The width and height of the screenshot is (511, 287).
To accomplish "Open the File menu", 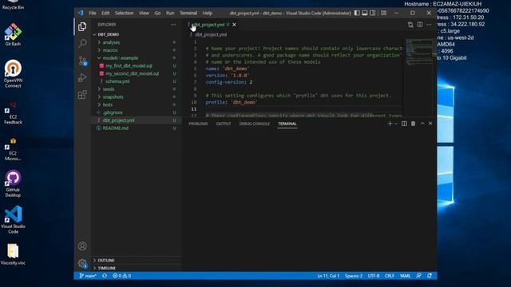I will point(93,13).
